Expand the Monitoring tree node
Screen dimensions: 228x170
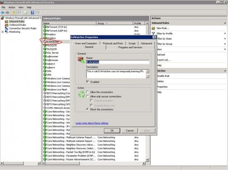coord(2,32)
